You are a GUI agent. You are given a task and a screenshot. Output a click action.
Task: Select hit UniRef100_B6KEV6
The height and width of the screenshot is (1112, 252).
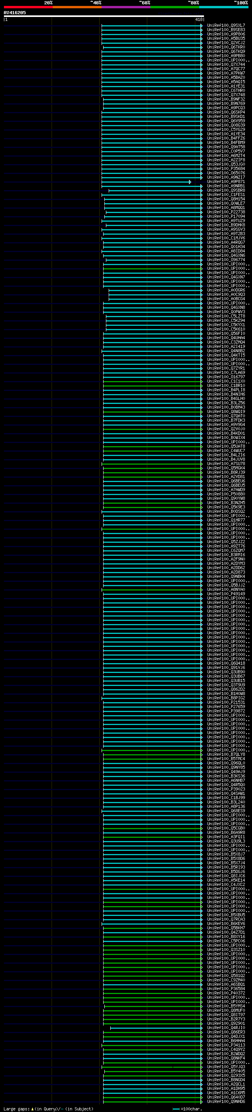point(226,923)
